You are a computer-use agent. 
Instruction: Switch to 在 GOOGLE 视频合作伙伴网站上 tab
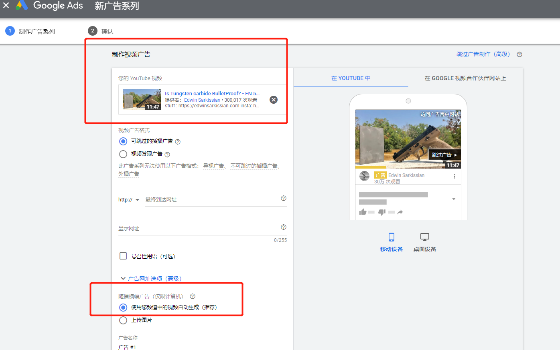(x=465, y=78)
